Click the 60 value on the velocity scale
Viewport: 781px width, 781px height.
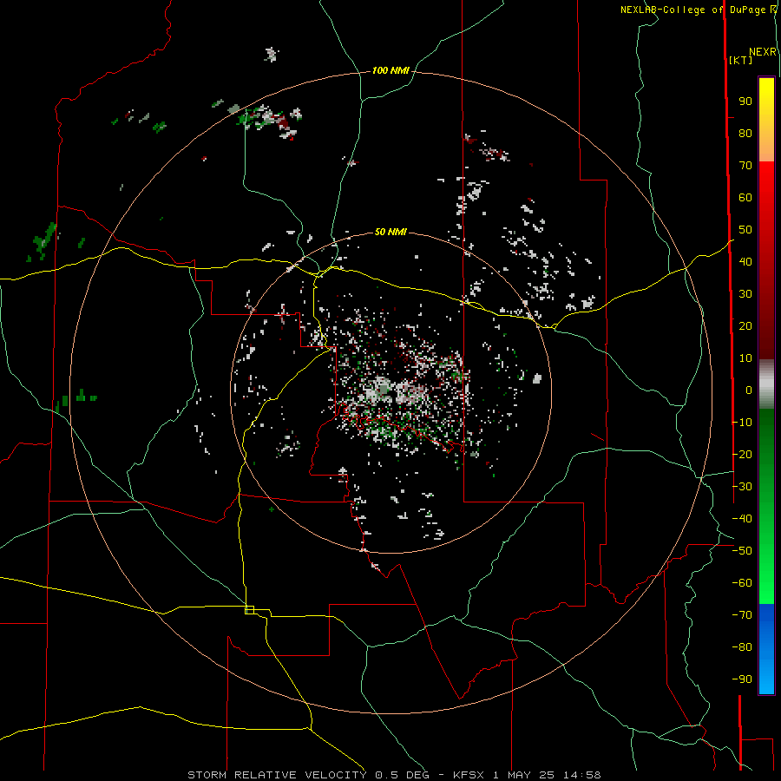point(745,198)
